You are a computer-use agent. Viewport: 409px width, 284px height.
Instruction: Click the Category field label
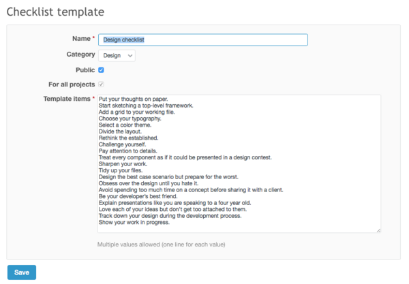tap(80, 54)
